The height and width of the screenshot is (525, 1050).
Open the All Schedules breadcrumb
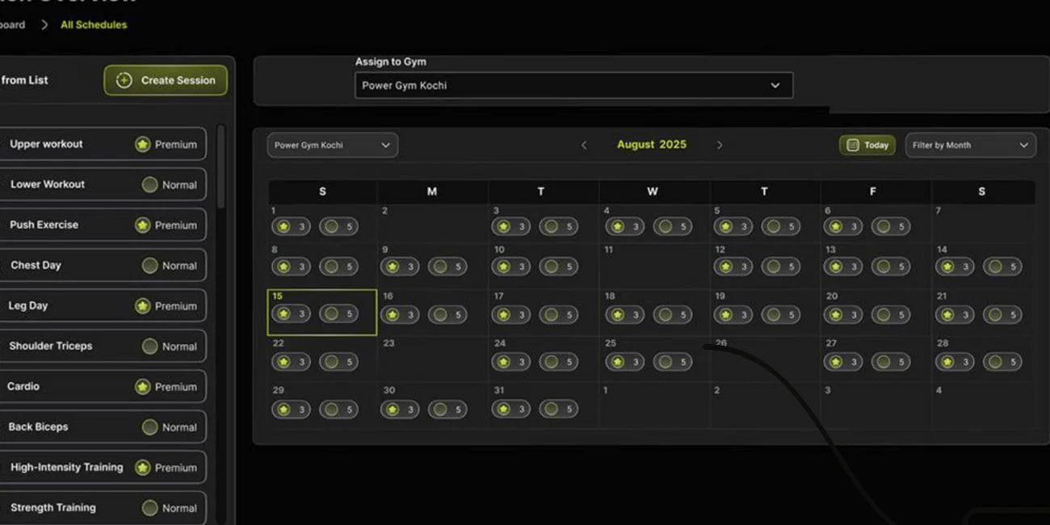click(94, 25)
